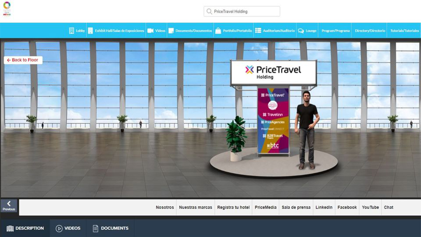Switch to the DOCUMENTS bottom tab
Screen dimensions: 421x237
tap(111, 228)
